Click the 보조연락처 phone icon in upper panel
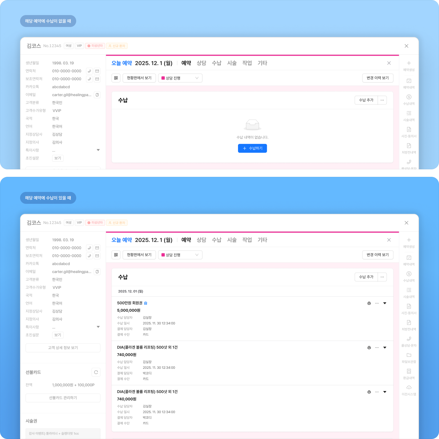 coord(89,79)
